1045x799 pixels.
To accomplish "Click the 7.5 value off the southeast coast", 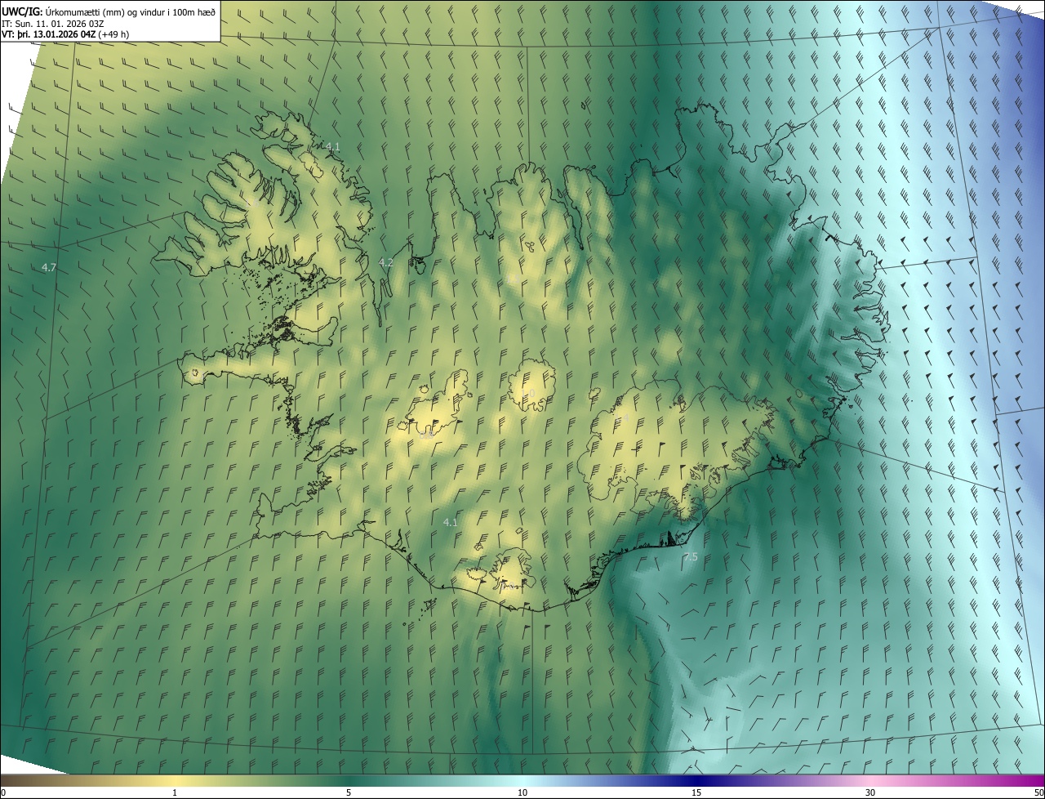I will [691, 557].
